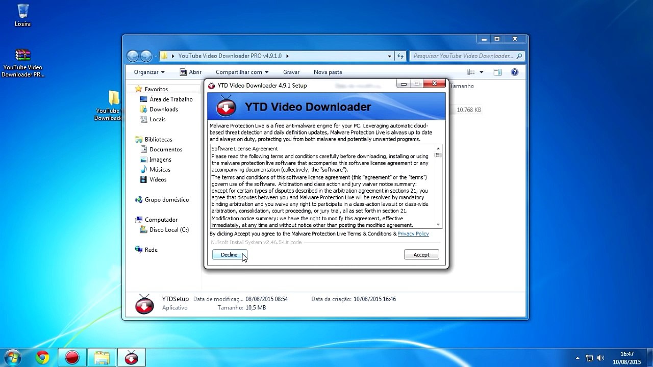This screenshot has width=653, height=367.
Task: Select the YouTube Video Downloader PRO archive icon
Action: (x=22, y=63)
